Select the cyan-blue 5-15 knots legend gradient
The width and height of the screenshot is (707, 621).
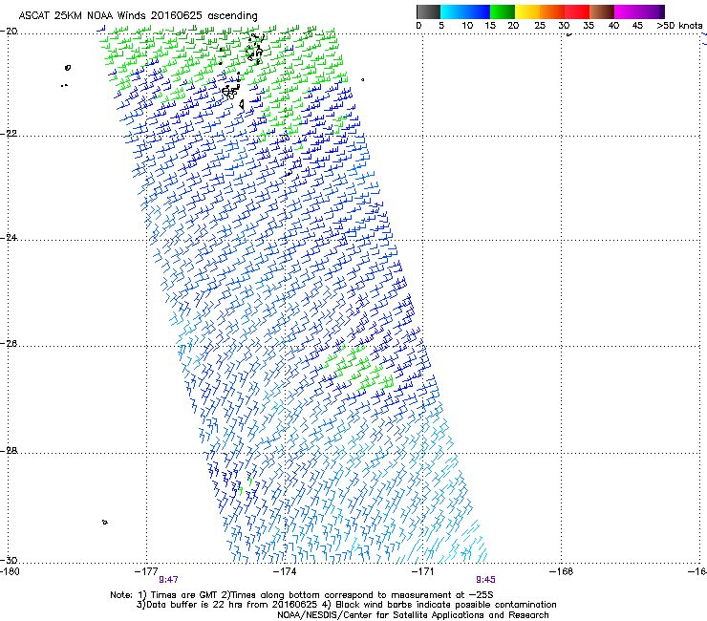pyautogui.click(x=465, y=11)
